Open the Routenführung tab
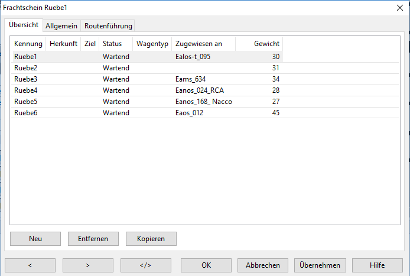Viewport: 410px width, 276px height. coord(108,26)
